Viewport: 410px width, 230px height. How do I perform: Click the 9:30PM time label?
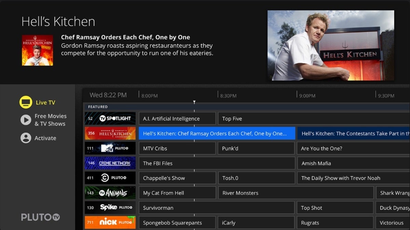click(386, 96)
